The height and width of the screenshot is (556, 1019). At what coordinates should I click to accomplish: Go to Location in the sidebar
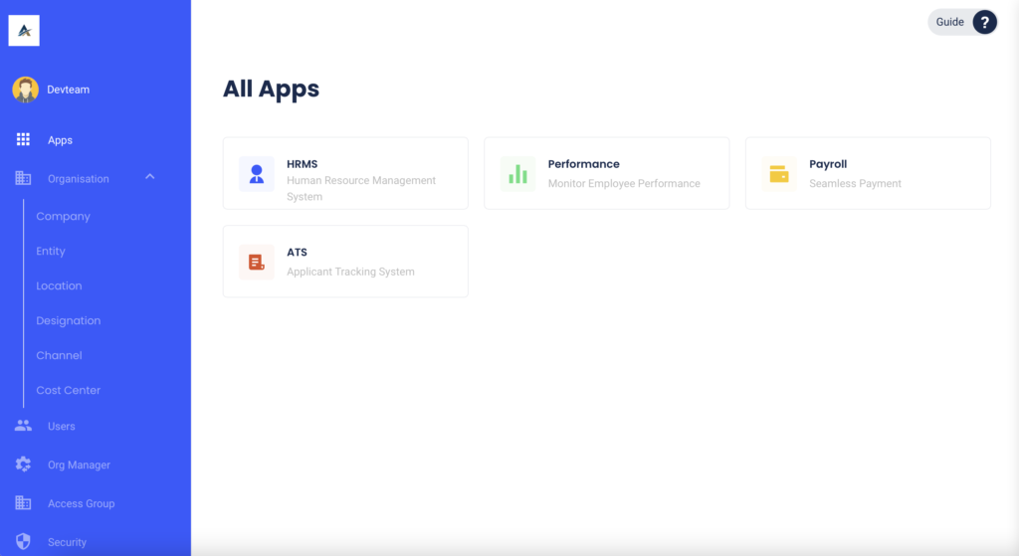(59, 285)
